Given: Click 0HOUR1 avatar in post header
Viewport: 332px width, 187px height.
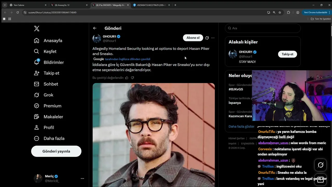Looking at the screenshot, I should tap(97, 38).
